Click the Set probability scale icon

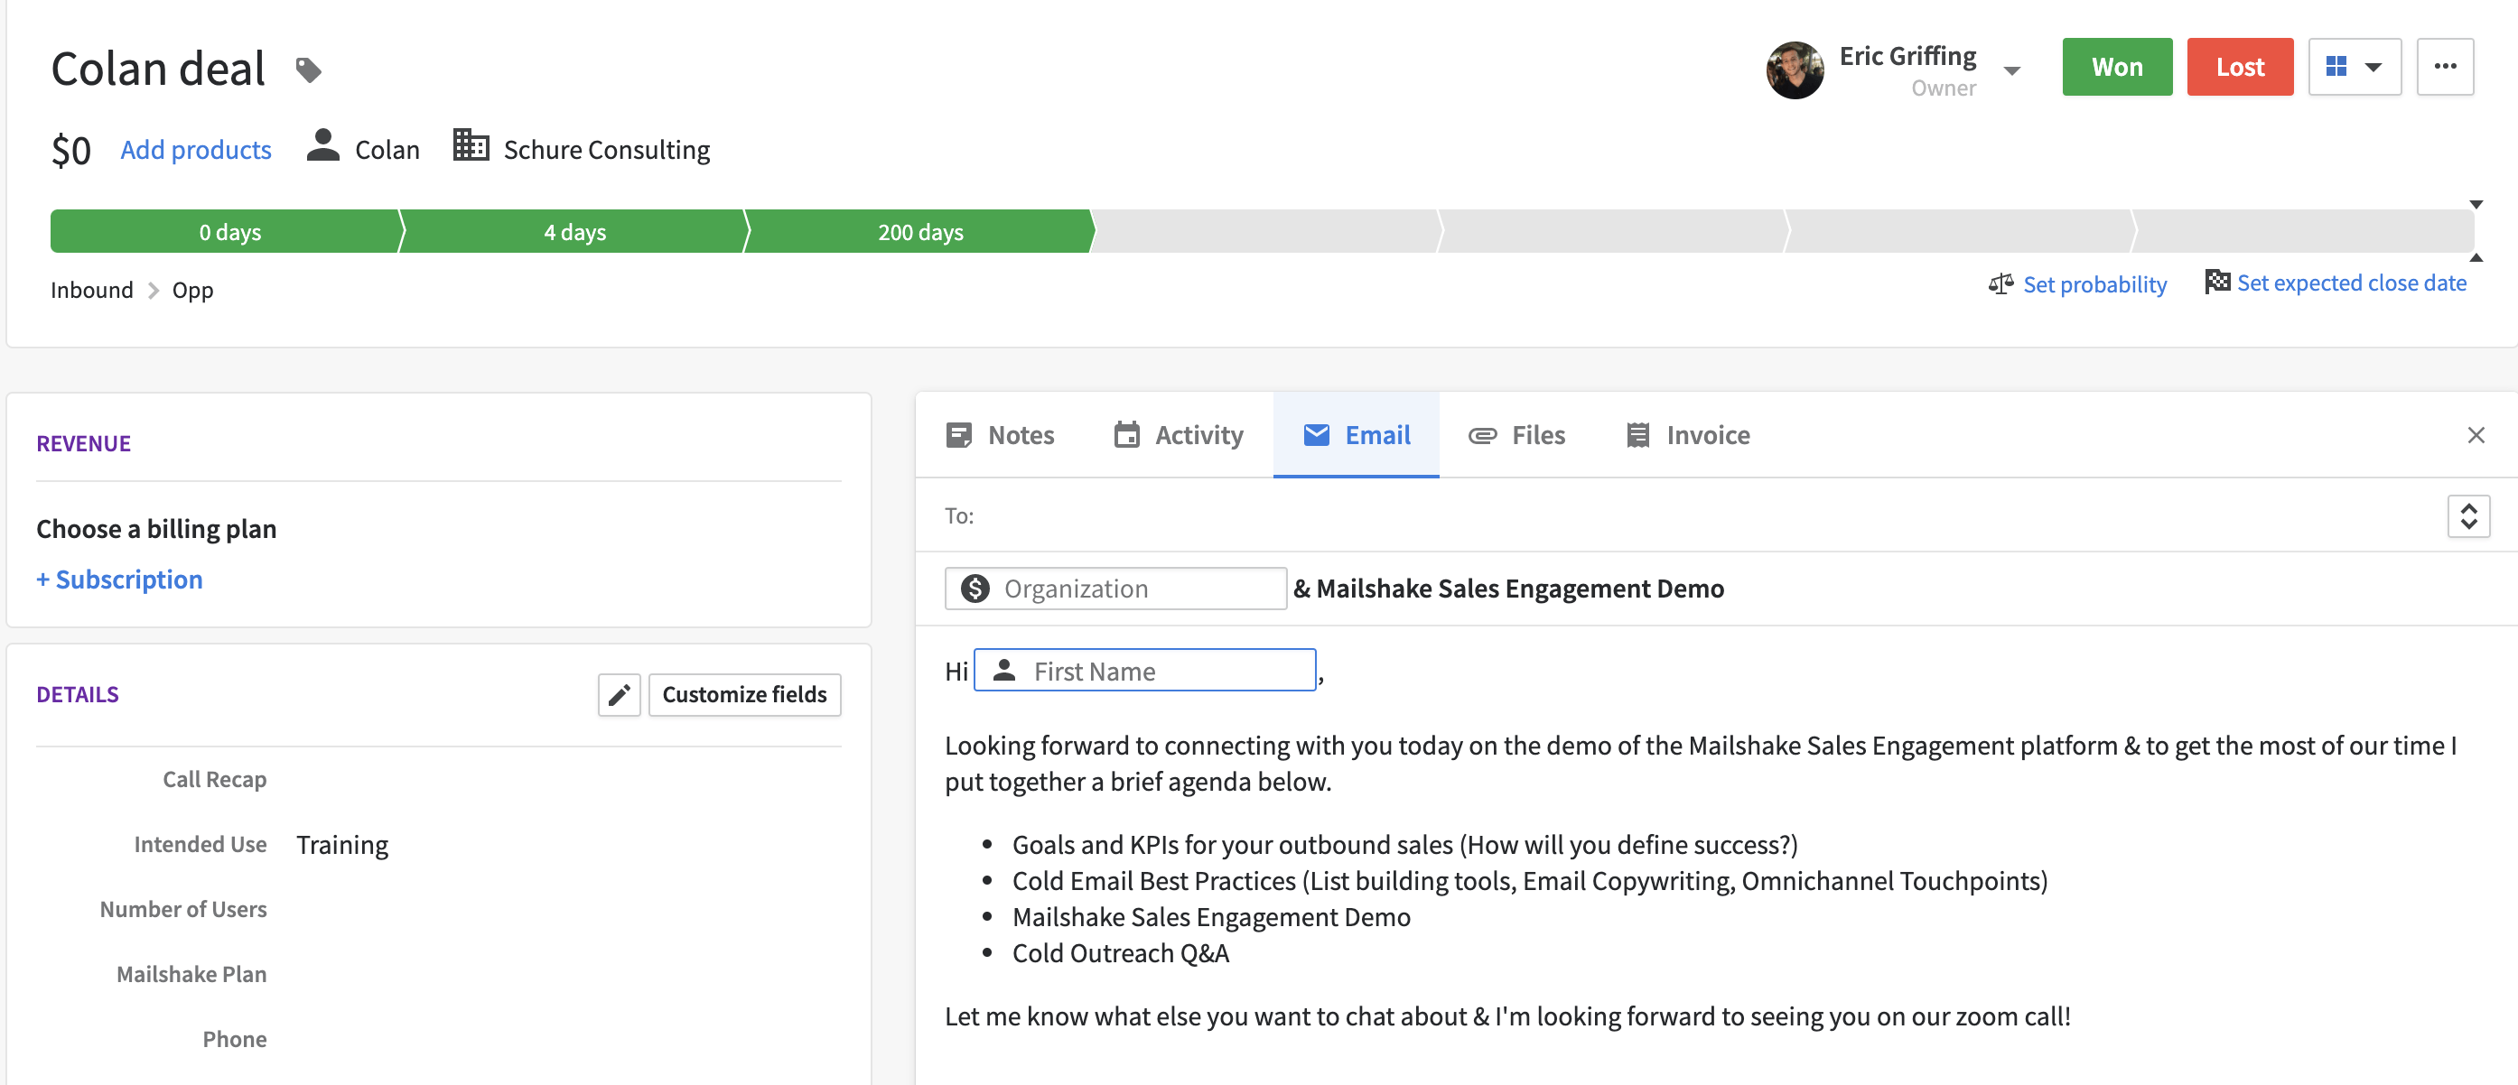(2000, 284)
